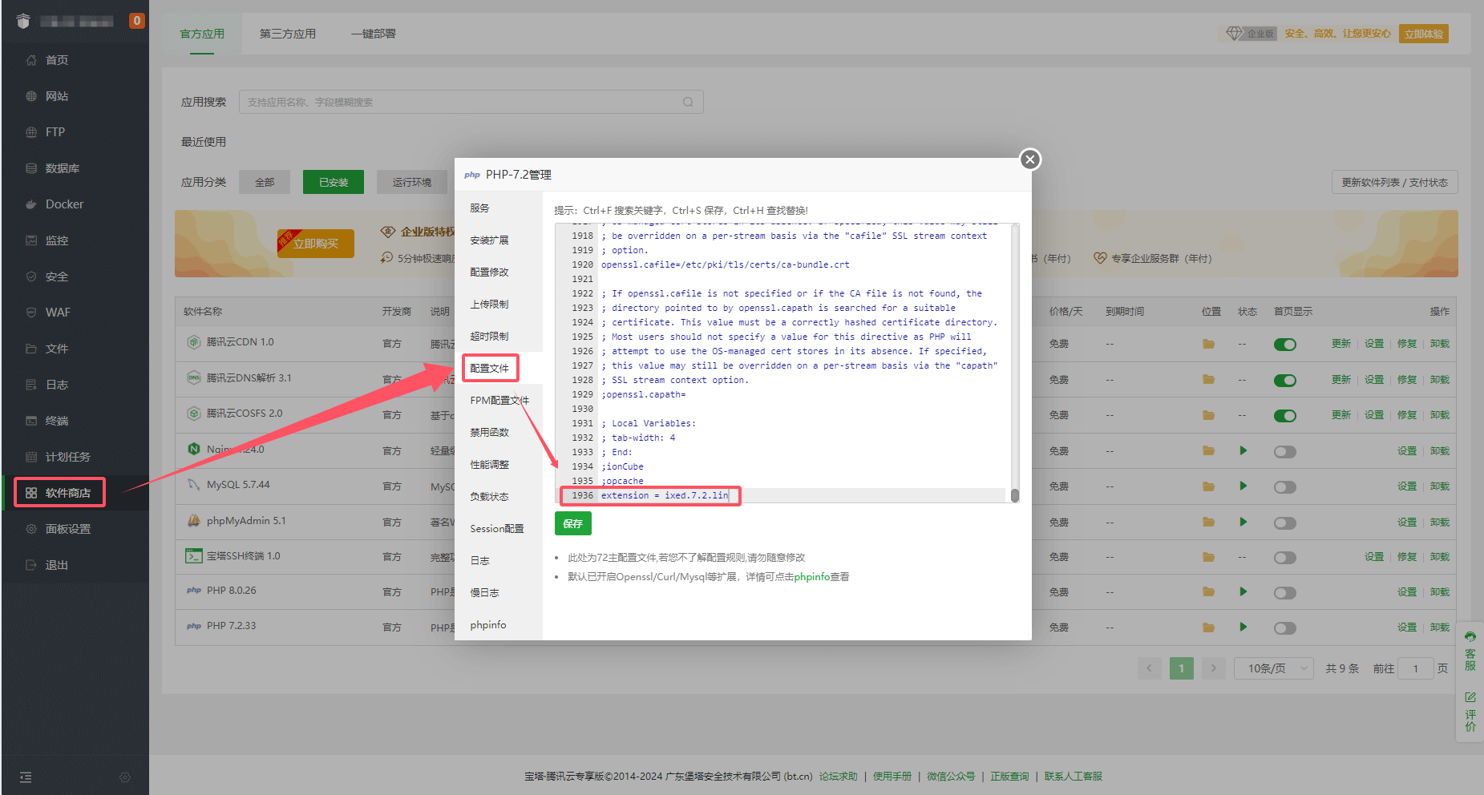
Task: Filter apps by 已安装
Action: tap(334, 182)
